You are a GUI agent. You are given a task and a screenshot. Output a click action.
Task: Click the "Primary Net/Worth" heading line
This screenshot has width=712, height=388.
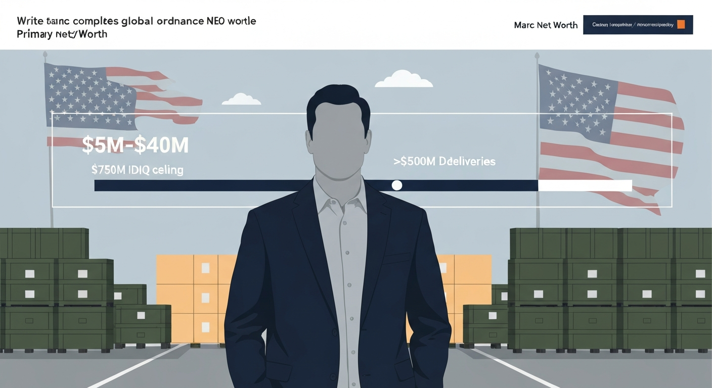[x=62, y=34]
